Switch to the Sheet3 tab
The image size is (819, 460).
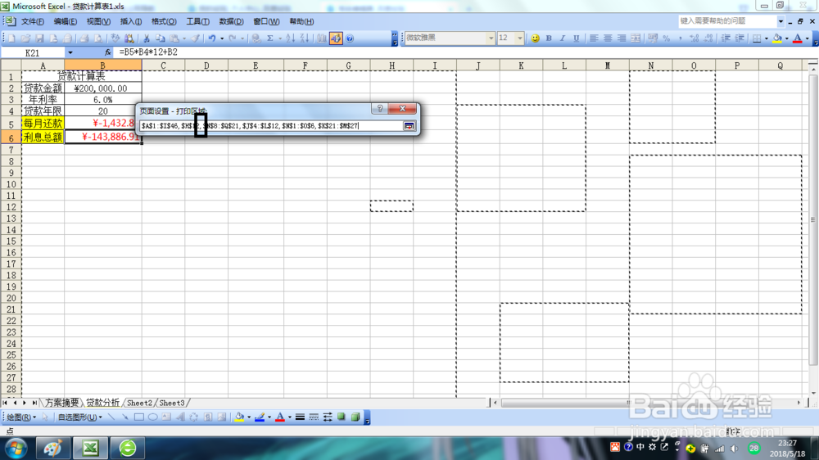click(x=172, y=403)
